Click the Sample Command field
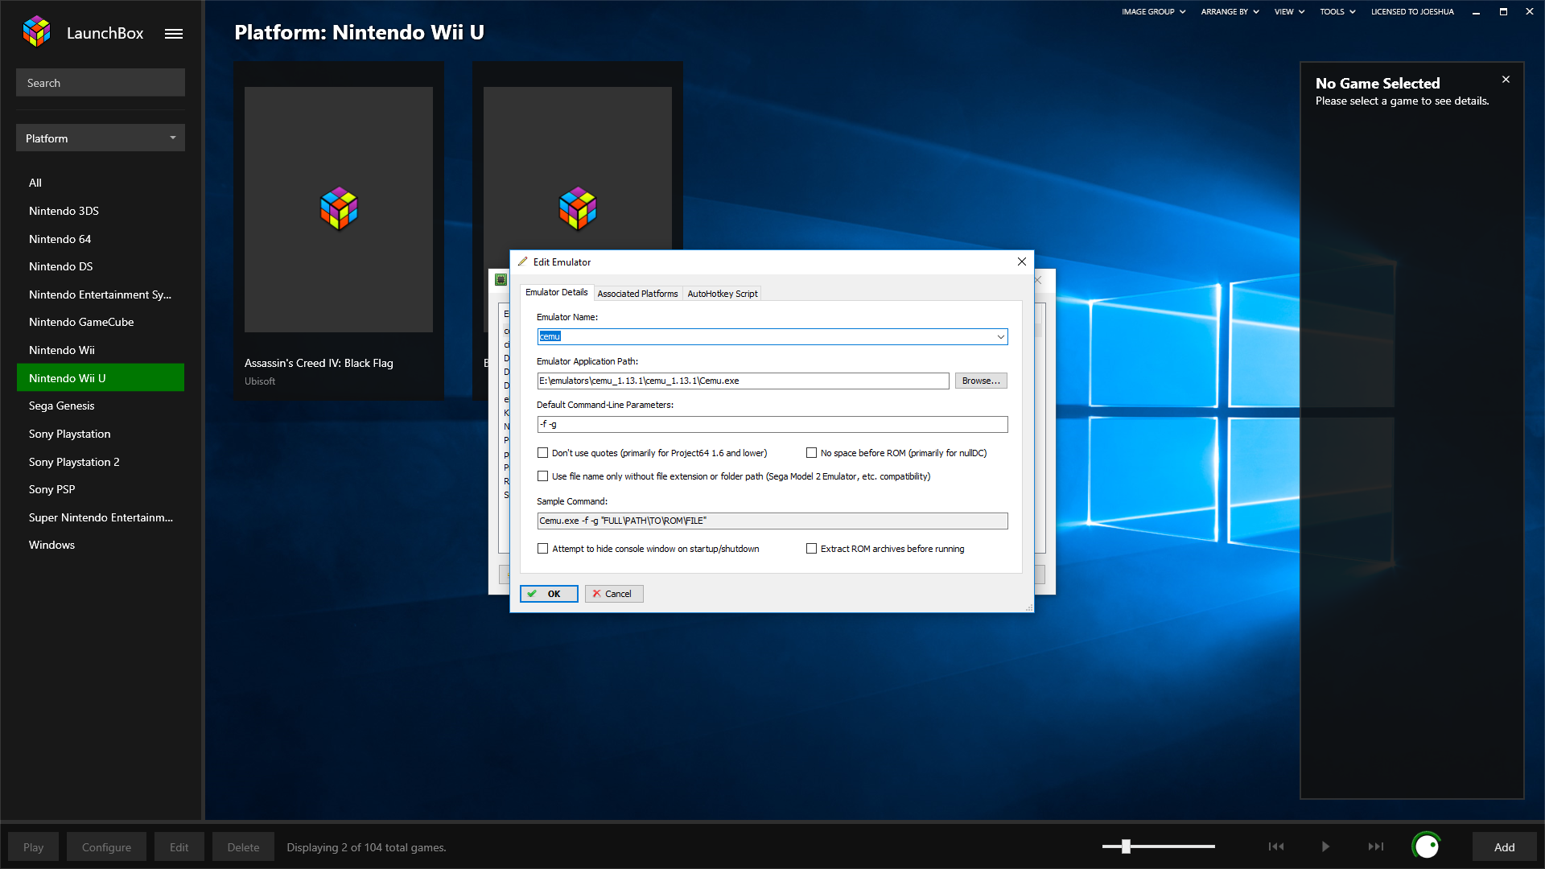Image resolution: width=1545 pixels, height=869 pixels. point(772,521)
